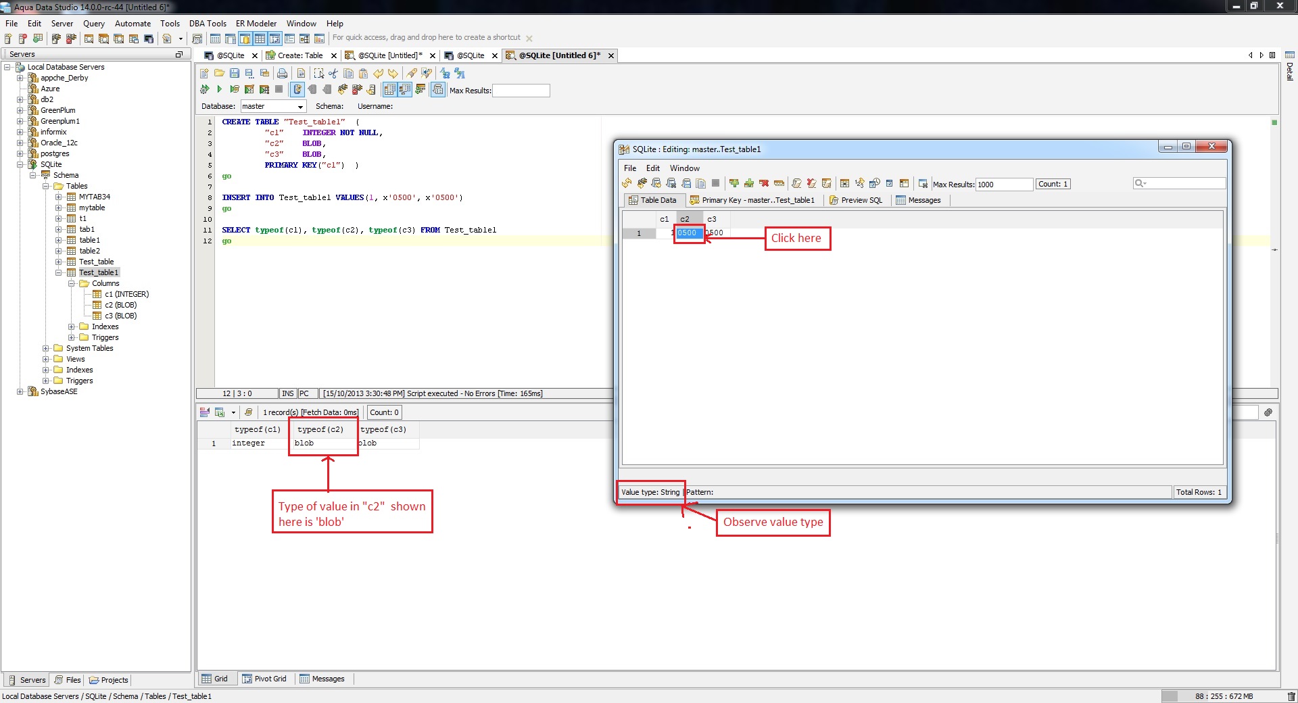Click the green Execute query play icon

point(219,89)
